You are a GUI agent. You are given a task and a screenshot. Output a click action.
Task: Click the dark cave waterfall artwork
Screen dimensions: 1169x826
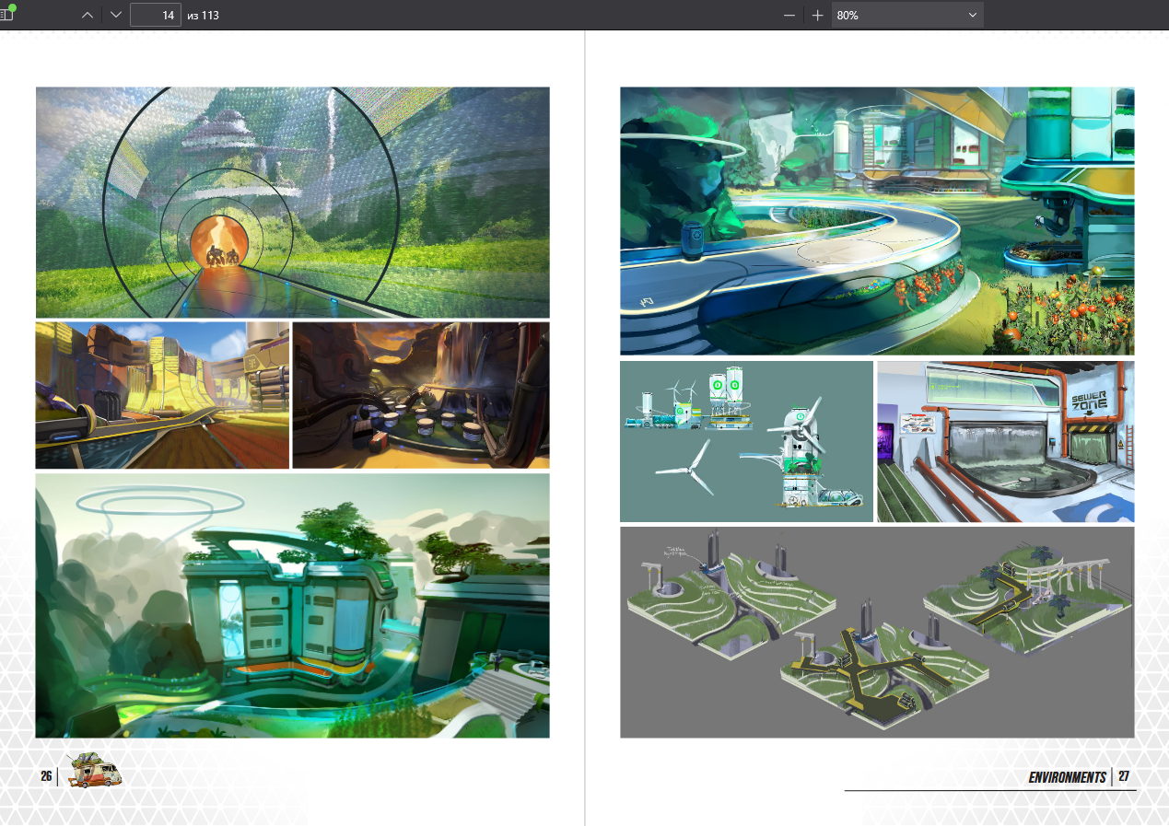[x=421, y=395]
